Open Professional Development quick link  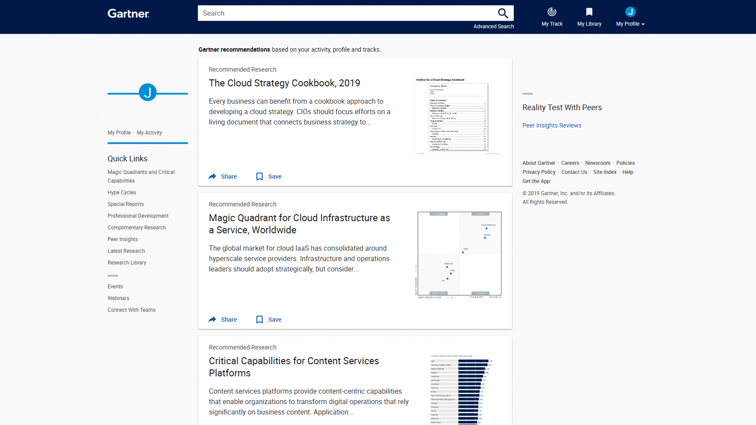138,216
